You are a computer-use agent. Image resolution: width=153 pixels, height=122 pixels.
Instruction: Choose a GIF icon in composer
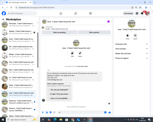pyautogui.click(x=54, y=112)
